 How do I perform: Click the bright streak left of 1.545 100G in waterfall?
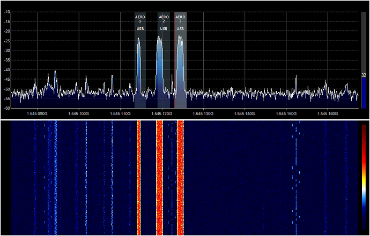coord(56,178)
